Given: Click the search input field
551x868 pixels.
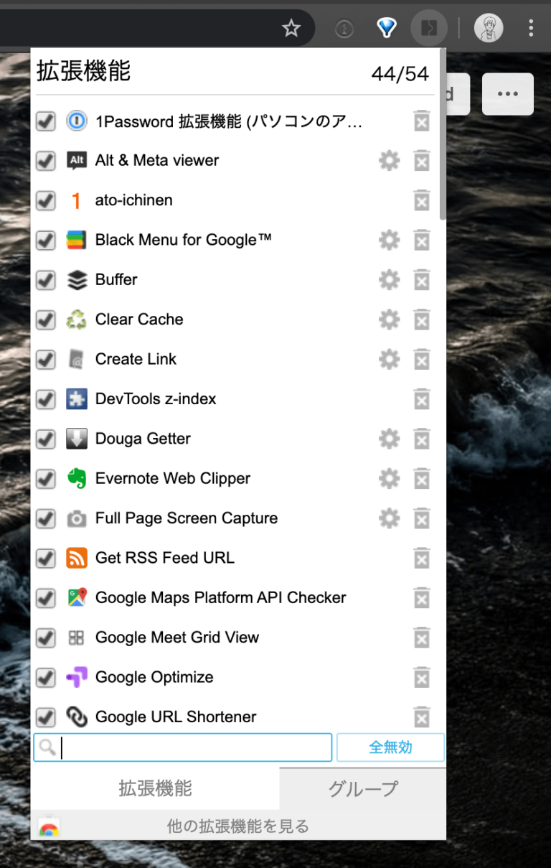Looking at the screenshot, I should [182, 747].
